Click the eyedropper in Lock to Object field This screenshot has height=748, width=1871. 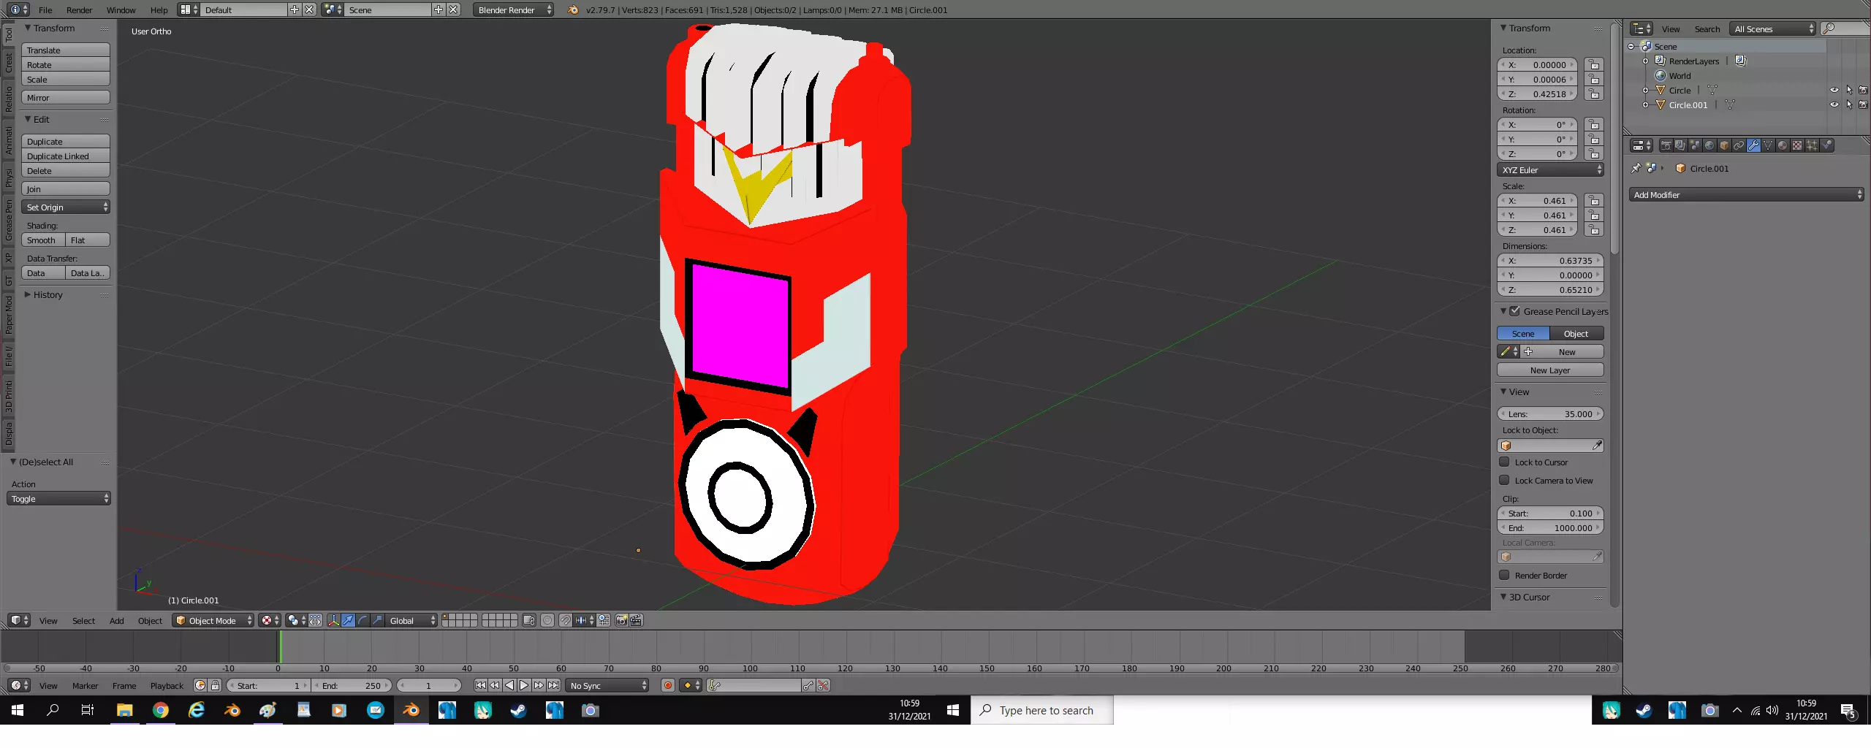(x=1597, y=446)
